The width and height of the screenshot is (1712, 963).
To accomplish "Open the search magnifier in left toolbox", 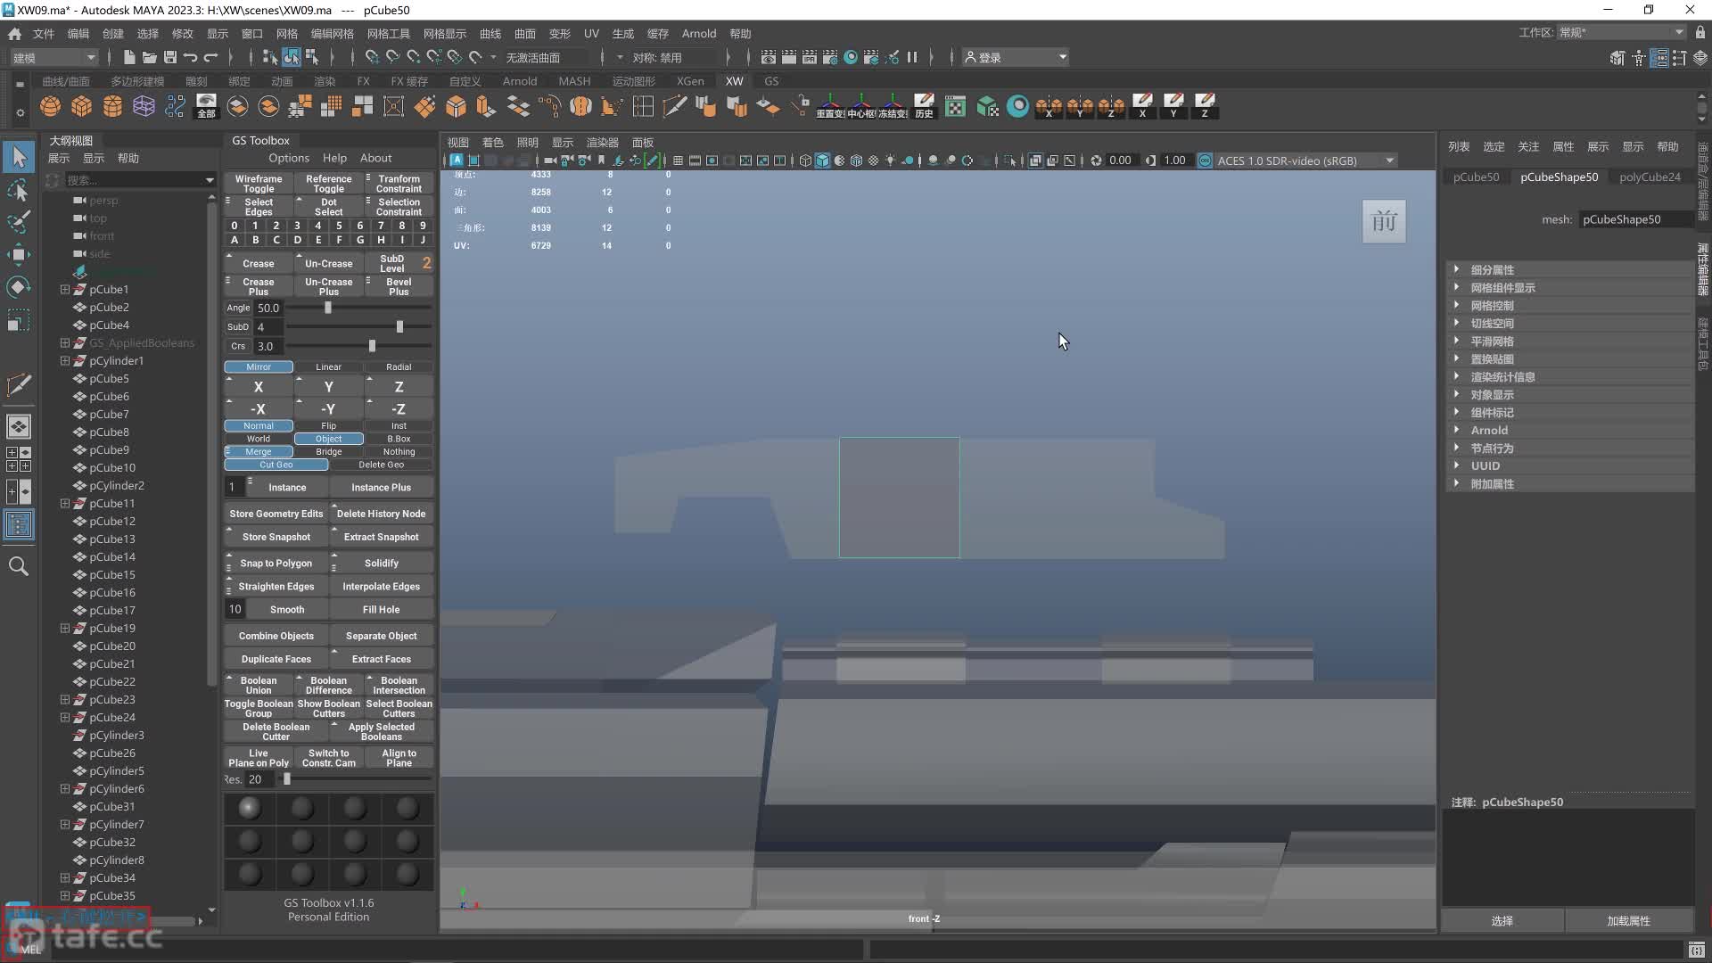I will [19, 566].
